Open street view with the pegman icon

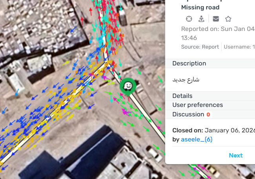[201, 19]
